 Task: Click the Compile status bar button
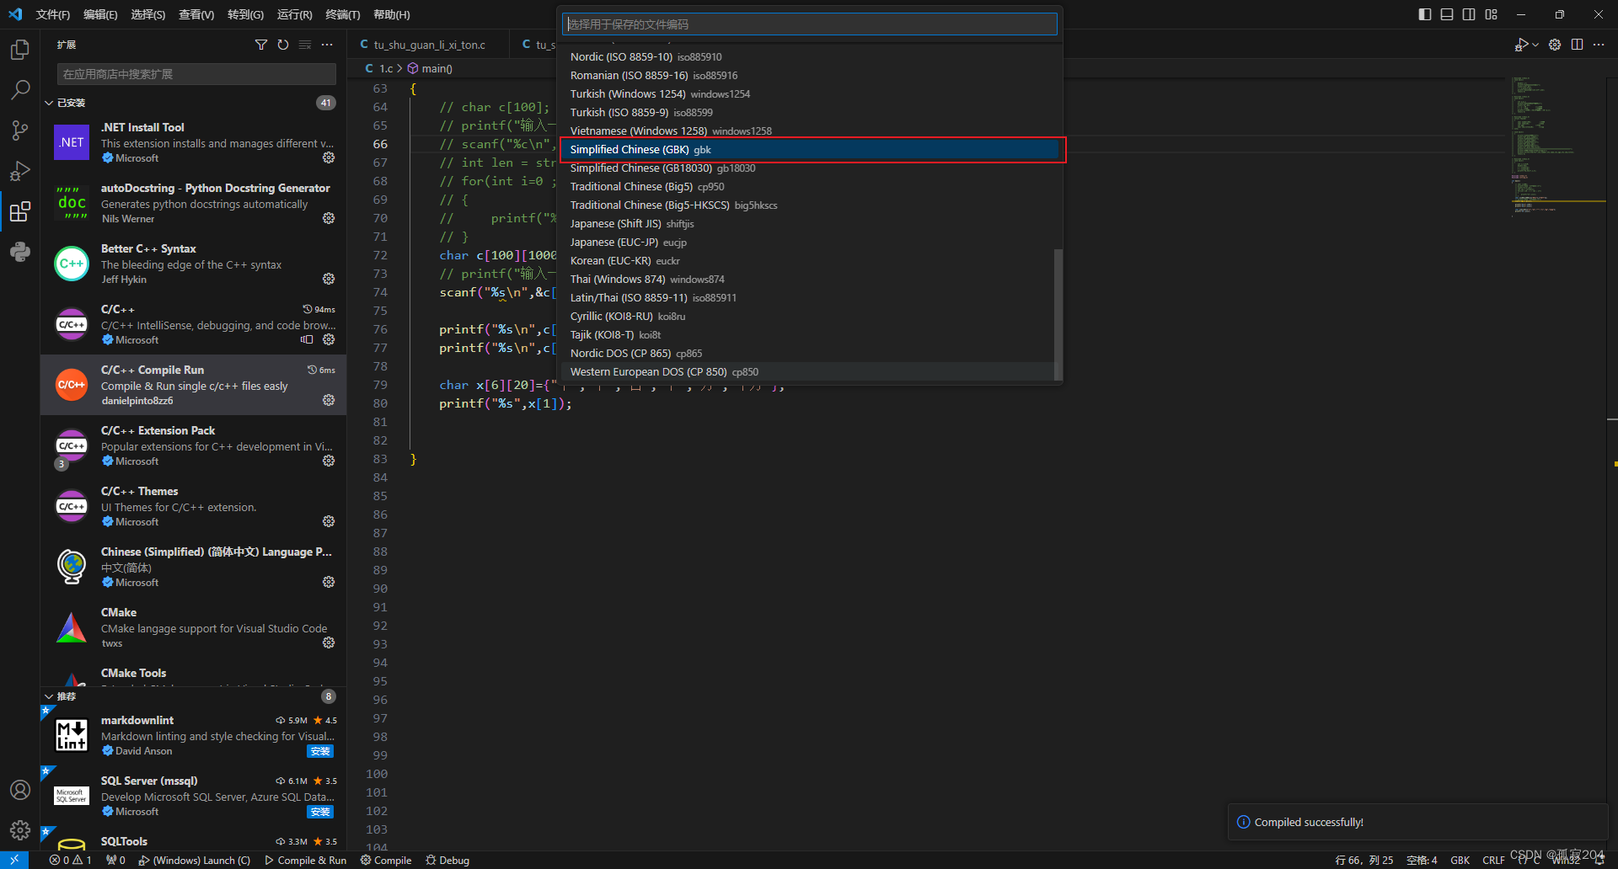click(386, 860)
